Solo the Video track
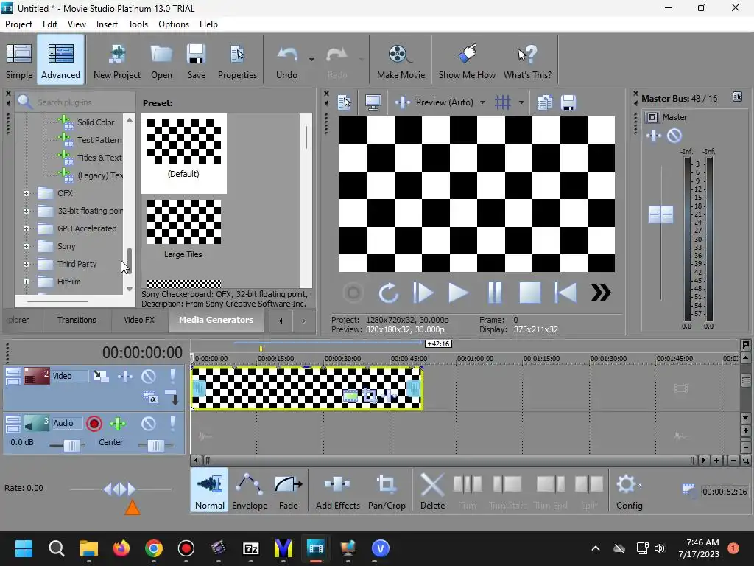 172,376
